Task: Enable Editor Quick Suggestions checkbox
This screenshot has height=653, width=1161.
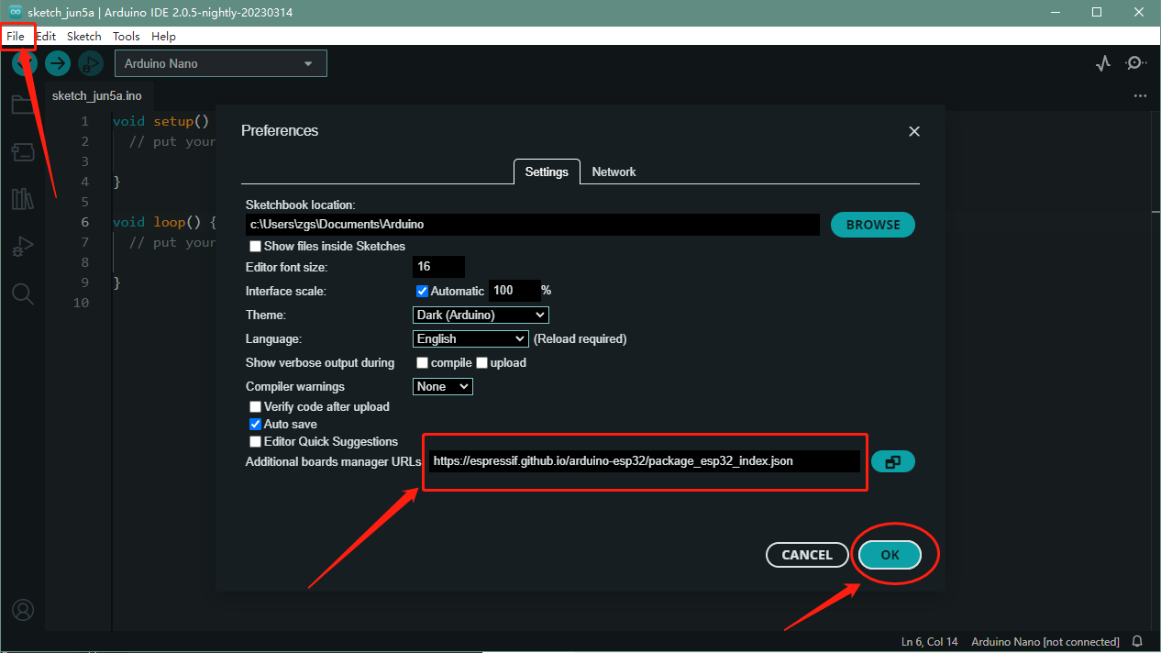Action: (255, 442)
